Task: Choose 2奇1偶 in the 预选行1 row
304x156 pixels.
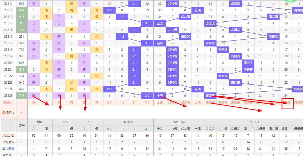Action: [x=173, y=102]
